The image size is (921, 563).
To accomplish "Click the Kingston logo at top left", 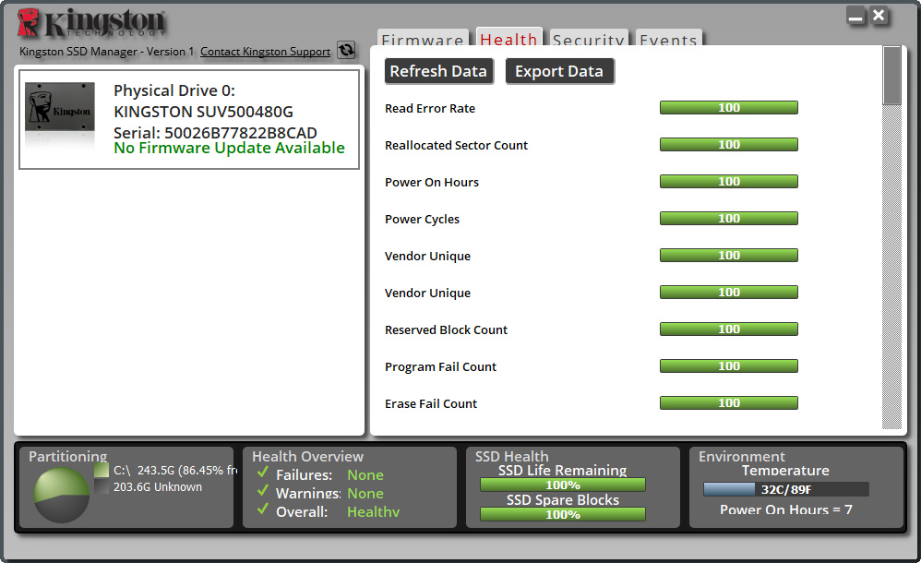I will (92, 22).
